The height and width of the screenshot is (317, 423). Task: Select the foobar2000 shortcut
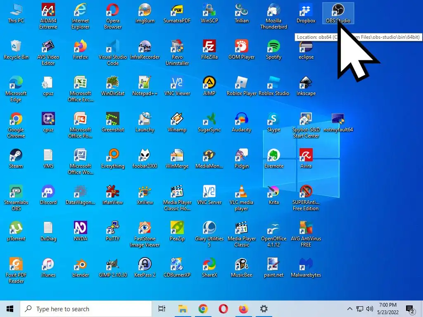click(x=145, y=159)
